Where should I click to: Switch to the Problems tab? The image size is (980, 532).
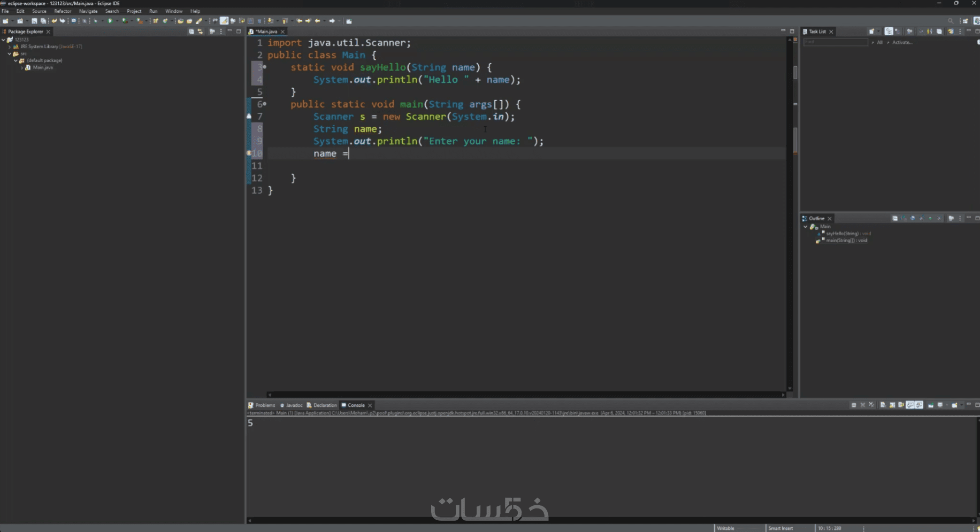[x=262, y=405]
